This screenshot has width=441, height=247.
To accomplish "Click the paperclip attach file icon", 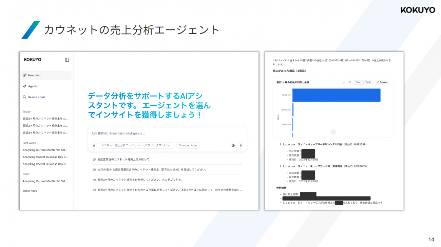I will tap(94, 145).
